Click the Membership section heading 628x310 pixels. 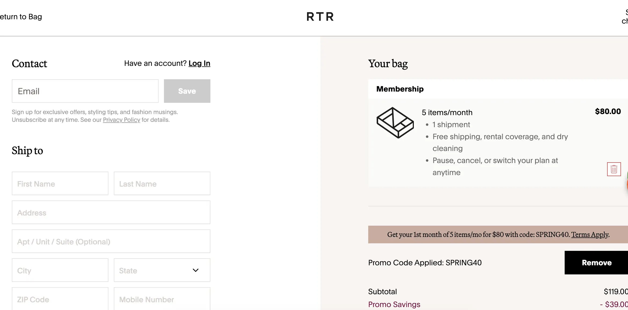[400, 89]
